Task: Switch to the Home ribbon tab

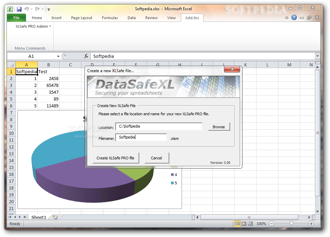Action: 37,18
